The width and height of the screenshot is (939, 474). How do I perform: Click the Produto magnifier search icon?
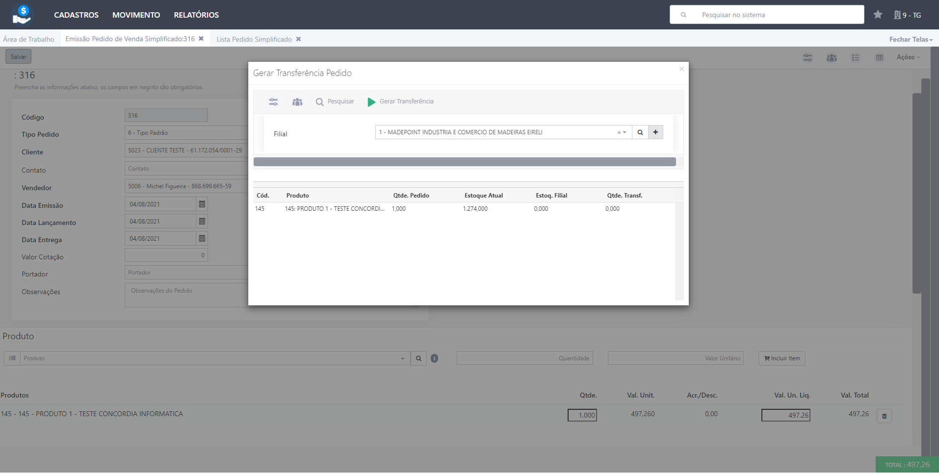tap(418, 358)
